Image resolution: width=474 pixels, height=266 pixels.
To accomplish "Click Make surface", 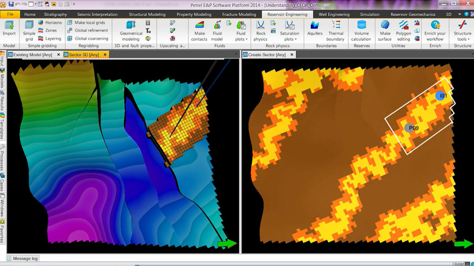I will click(x=385, y=31).
